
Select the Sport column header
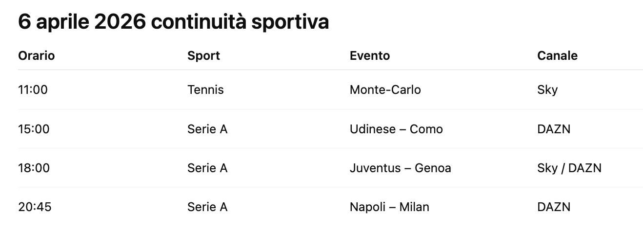(203, 56)
